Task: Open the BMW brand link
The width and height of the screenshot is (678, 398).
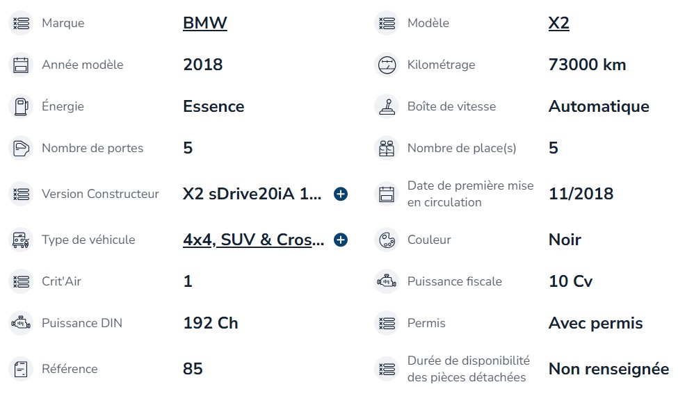Action: (205, 23)
